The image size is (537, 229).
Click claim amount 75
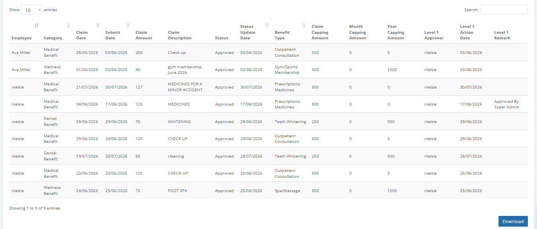coord(138,191)
